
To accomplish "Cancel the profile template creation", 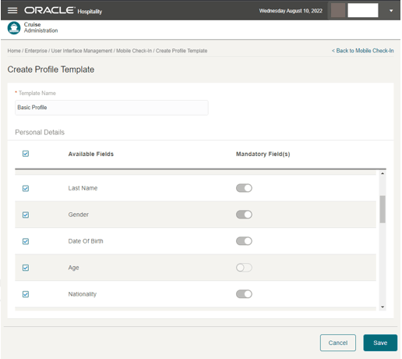I will [338, 343].
